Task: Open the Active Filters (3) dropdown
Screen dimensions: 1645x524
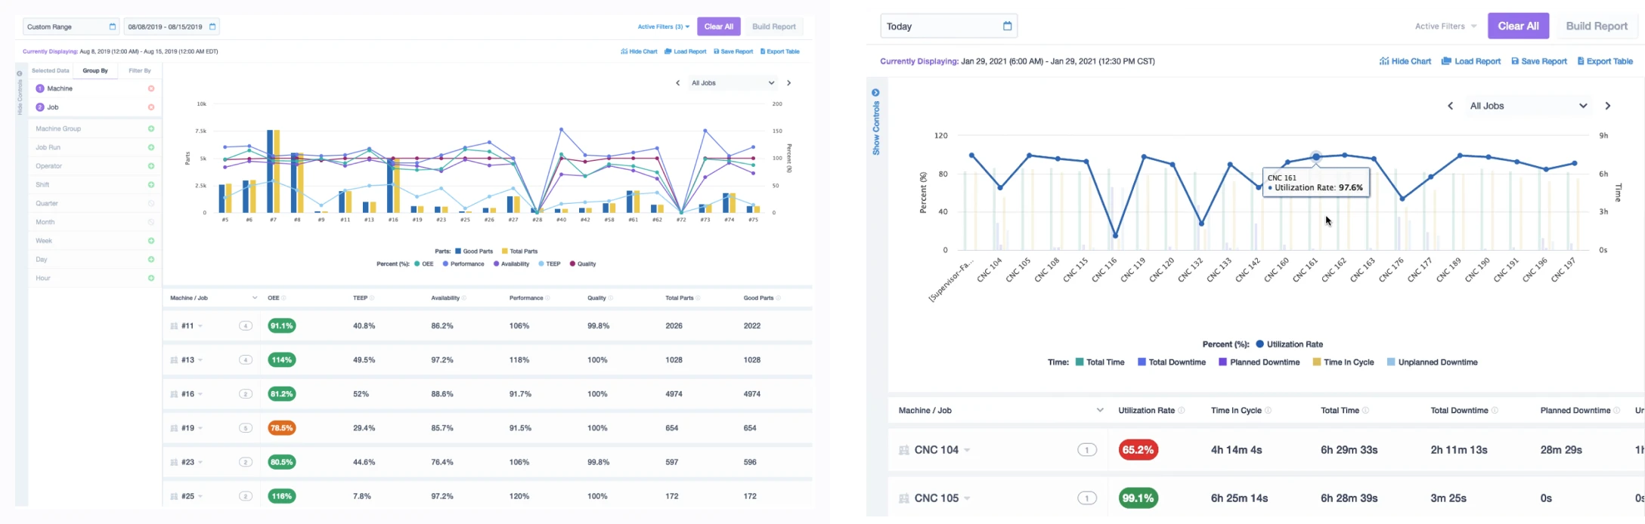Action: (663, 26)
